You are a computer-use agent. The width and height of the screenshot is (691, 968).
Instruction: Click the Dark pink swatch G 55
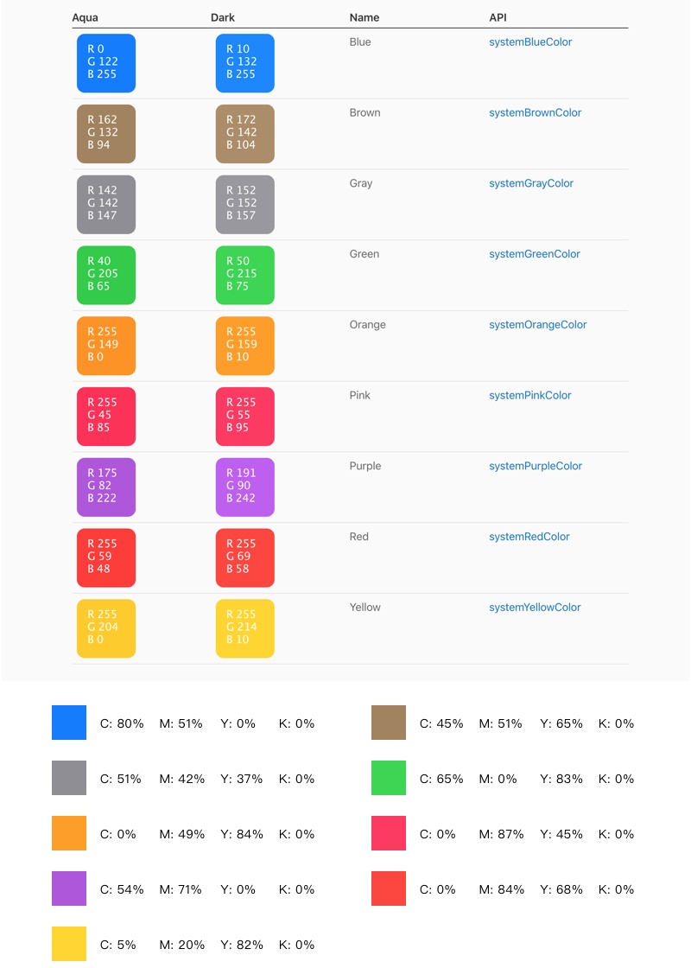click(245, 417)
